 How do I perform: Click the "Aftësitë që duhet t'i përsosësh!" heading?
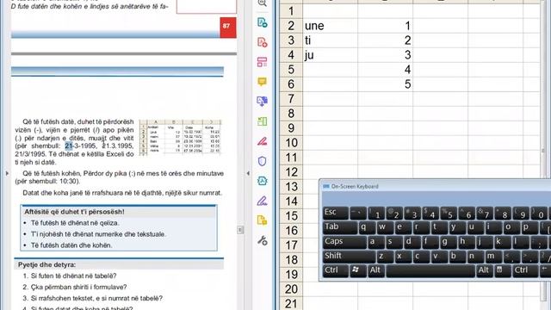[x=74, y=212]
